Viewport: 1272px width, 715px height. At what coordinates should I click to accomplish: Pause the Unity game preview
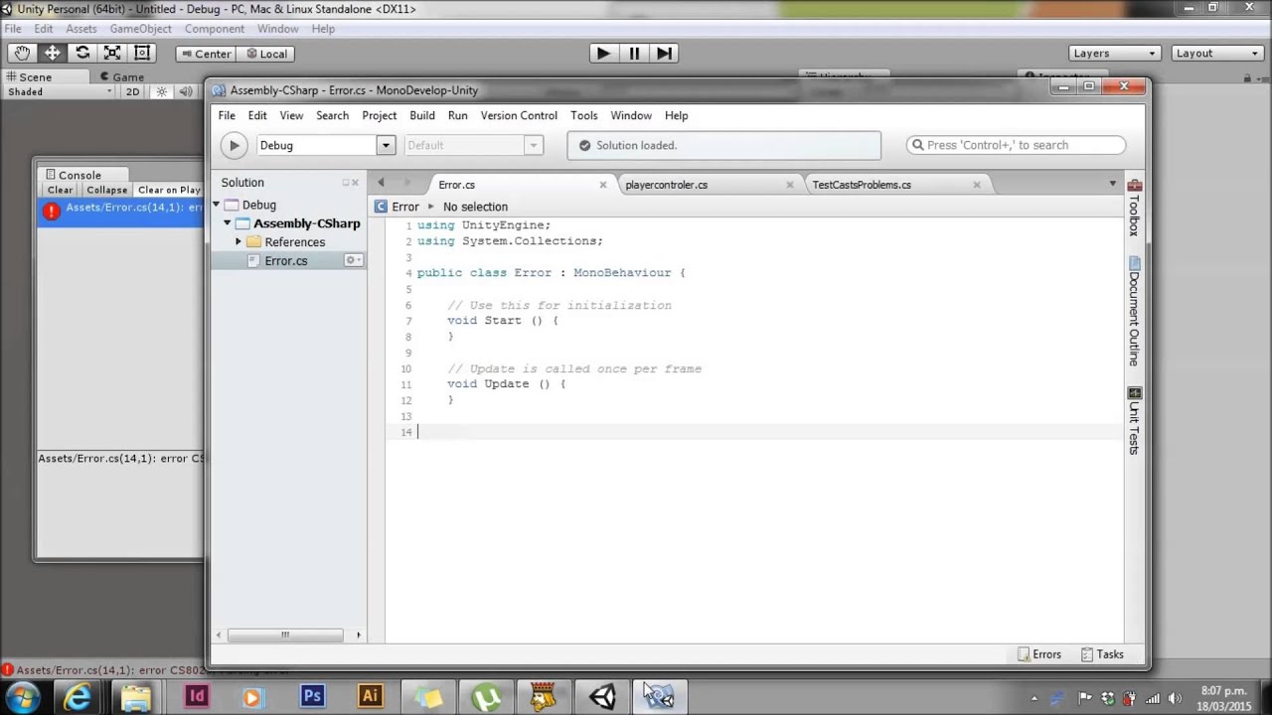click(x=634, y=54)
